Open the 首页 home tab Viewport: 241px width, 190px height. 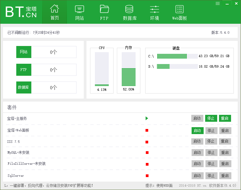[55, 12]
